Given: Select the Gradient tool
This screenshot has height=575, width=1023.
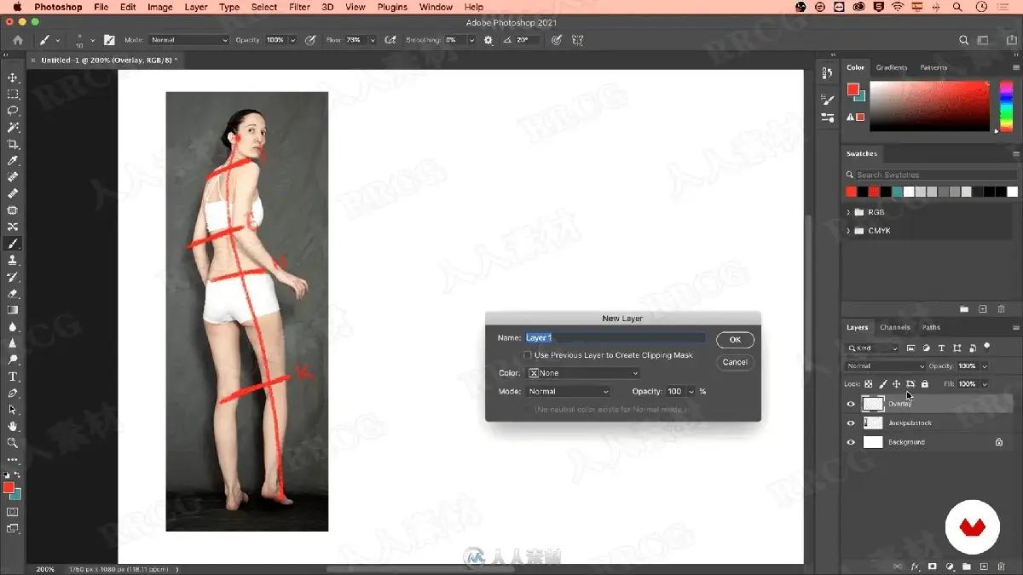Looking at the screenshot, I should click(13, 310).
